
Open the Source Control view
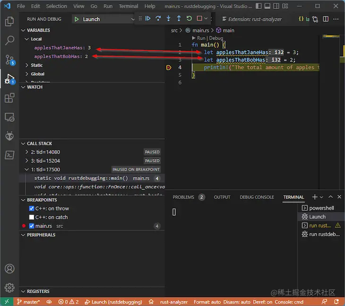[x=9, y=59]
